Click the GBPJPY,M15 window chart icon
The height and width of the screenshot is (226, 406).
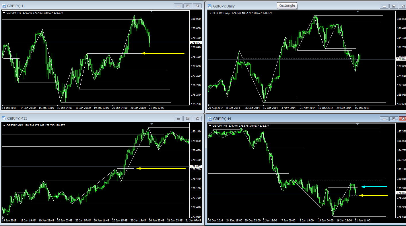click(x=4, y=118)
